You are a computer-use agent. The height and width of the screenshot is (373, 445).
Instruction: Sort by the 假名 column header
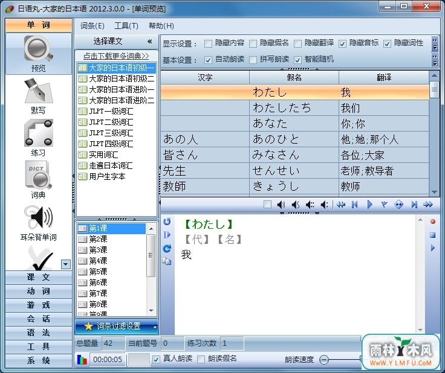[x=294, y=77]
